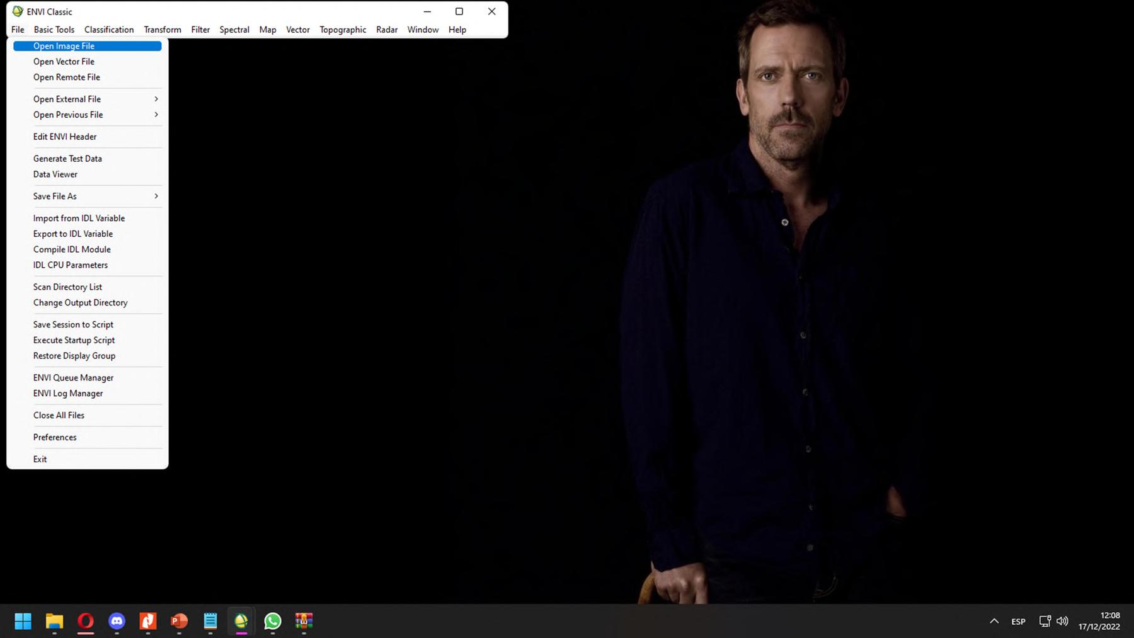
Task: Minimize the ENVI Classic window
Action: [x=427, y=11]
